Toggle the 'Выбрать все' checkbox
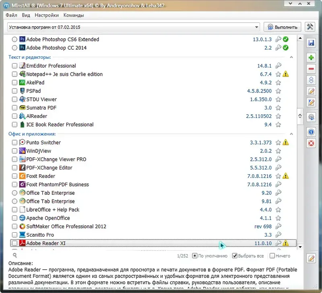This screenshot has height=293, width=322. point(235,256)
